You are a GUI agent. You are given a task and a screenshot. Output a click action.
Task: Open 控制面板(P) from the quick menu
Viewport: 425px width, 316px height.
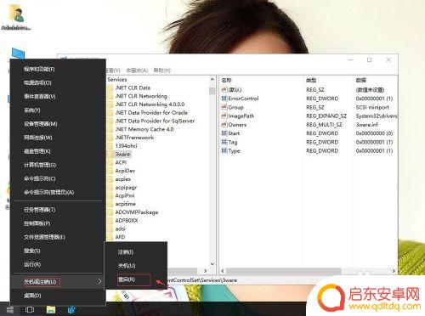pos(58,223)
